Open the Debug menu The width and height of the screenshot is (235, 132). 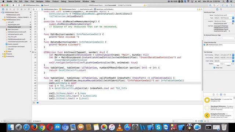tap(64, 1)
